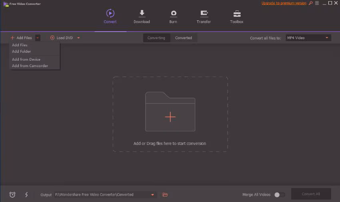Open the Convert tab

[x=110, y=16]
